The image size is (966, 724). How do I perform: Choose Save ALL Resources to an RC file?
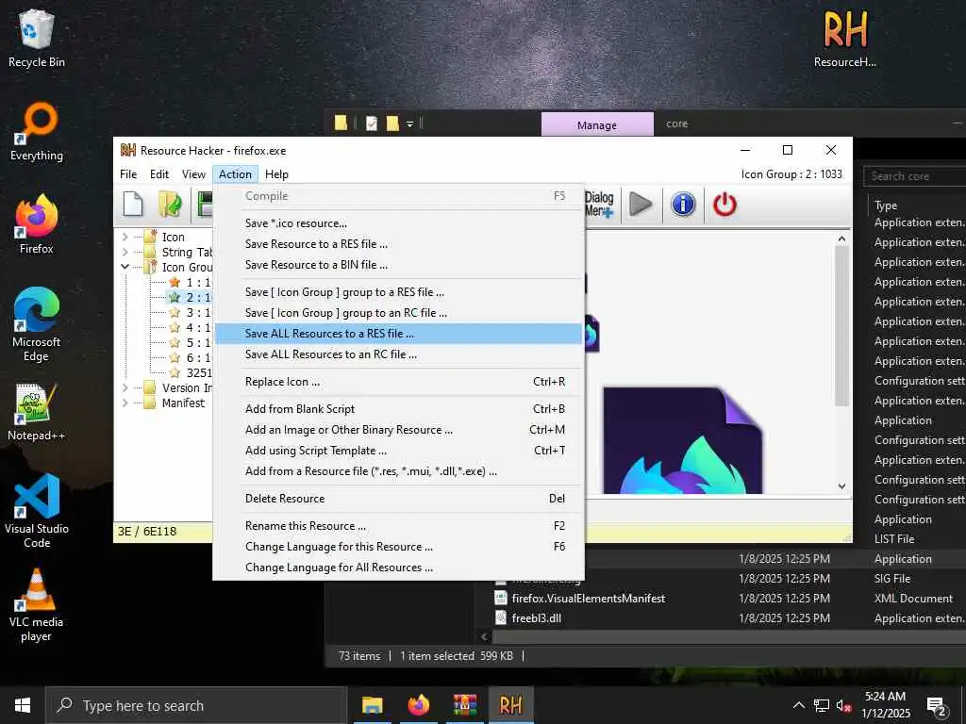tap(399, 354)
